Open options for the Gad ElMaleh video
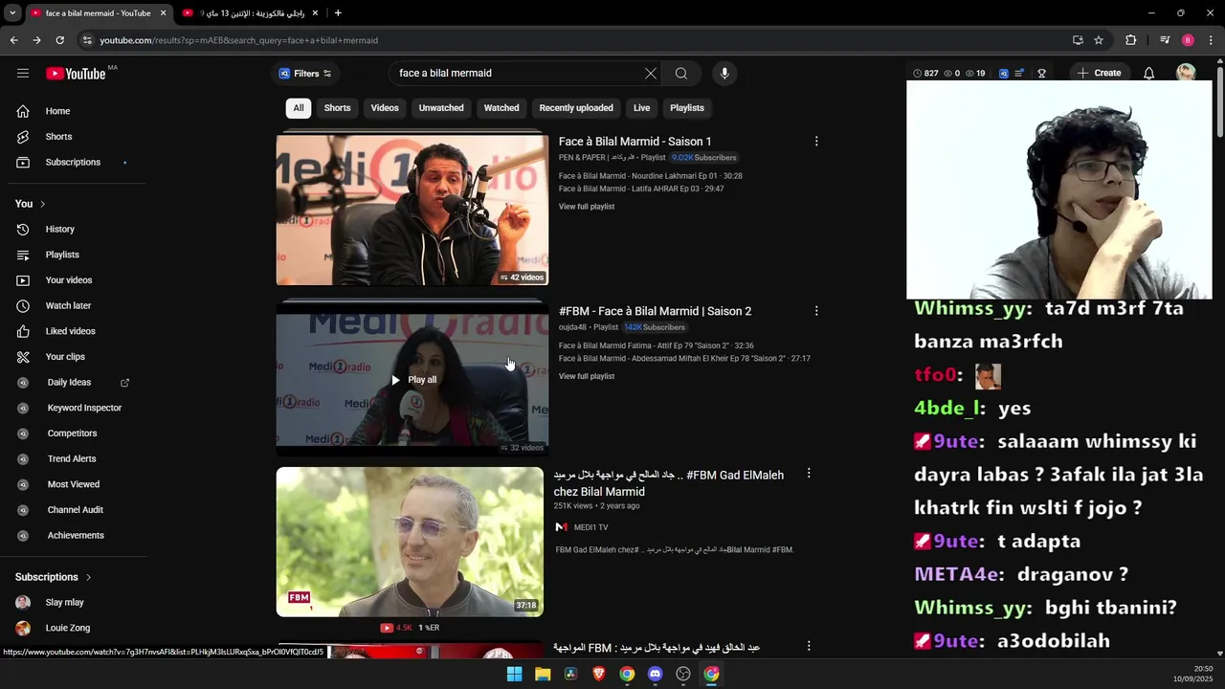Image resolution: width=1225 pixels, height=689 pixels. (x=809, y=474)
